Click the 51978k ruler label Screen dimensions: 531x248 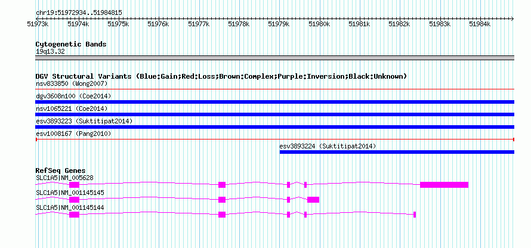pyautogui.click(x=239, y=24)
